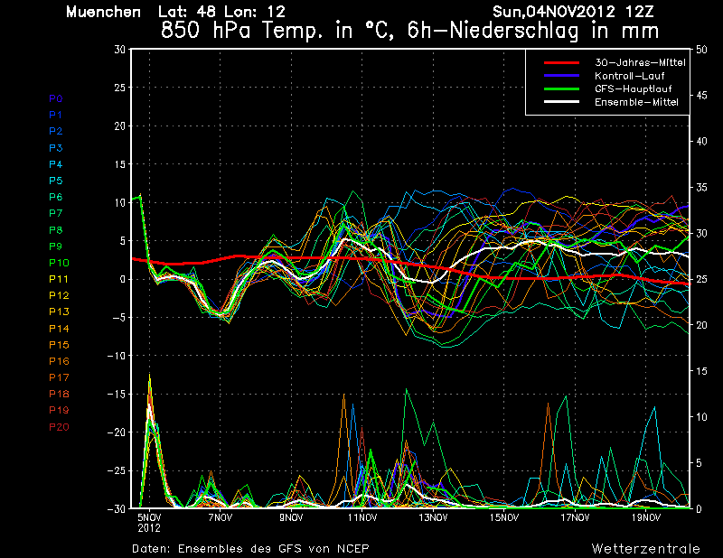Image resolution: width=723 pixels, height=558 pixels.
Task: Click the Kontroll-Lauf legend text
Action: 629,76
